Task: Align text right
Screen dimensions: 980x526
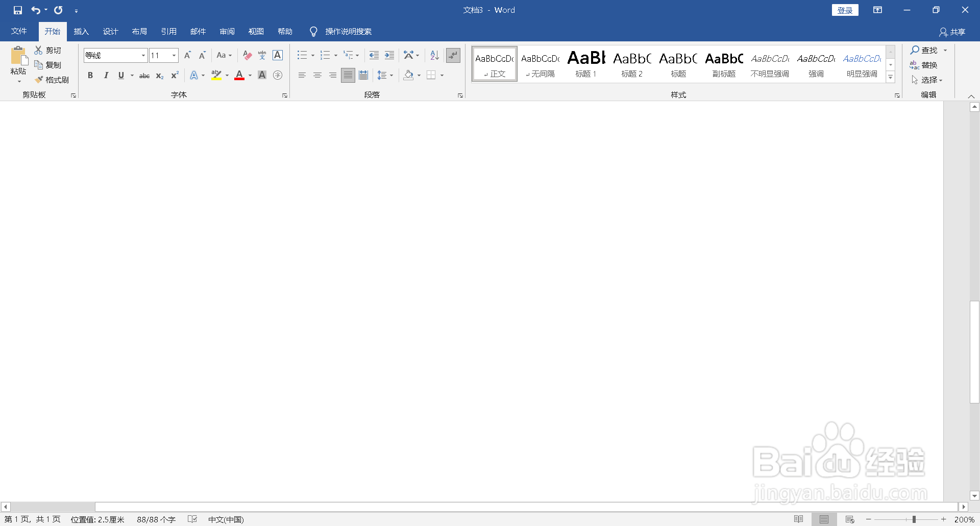Action: (333, 75)
